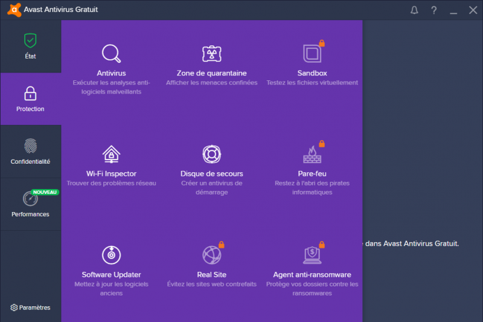Click the Disque de secours lifebuoy icon
The height and width of the screenshot is (322, 483).
point(212,154)
